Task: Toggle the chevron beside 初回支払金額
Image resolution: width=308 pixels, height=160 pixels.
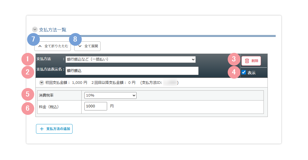Action: click(x=42, y=83)
